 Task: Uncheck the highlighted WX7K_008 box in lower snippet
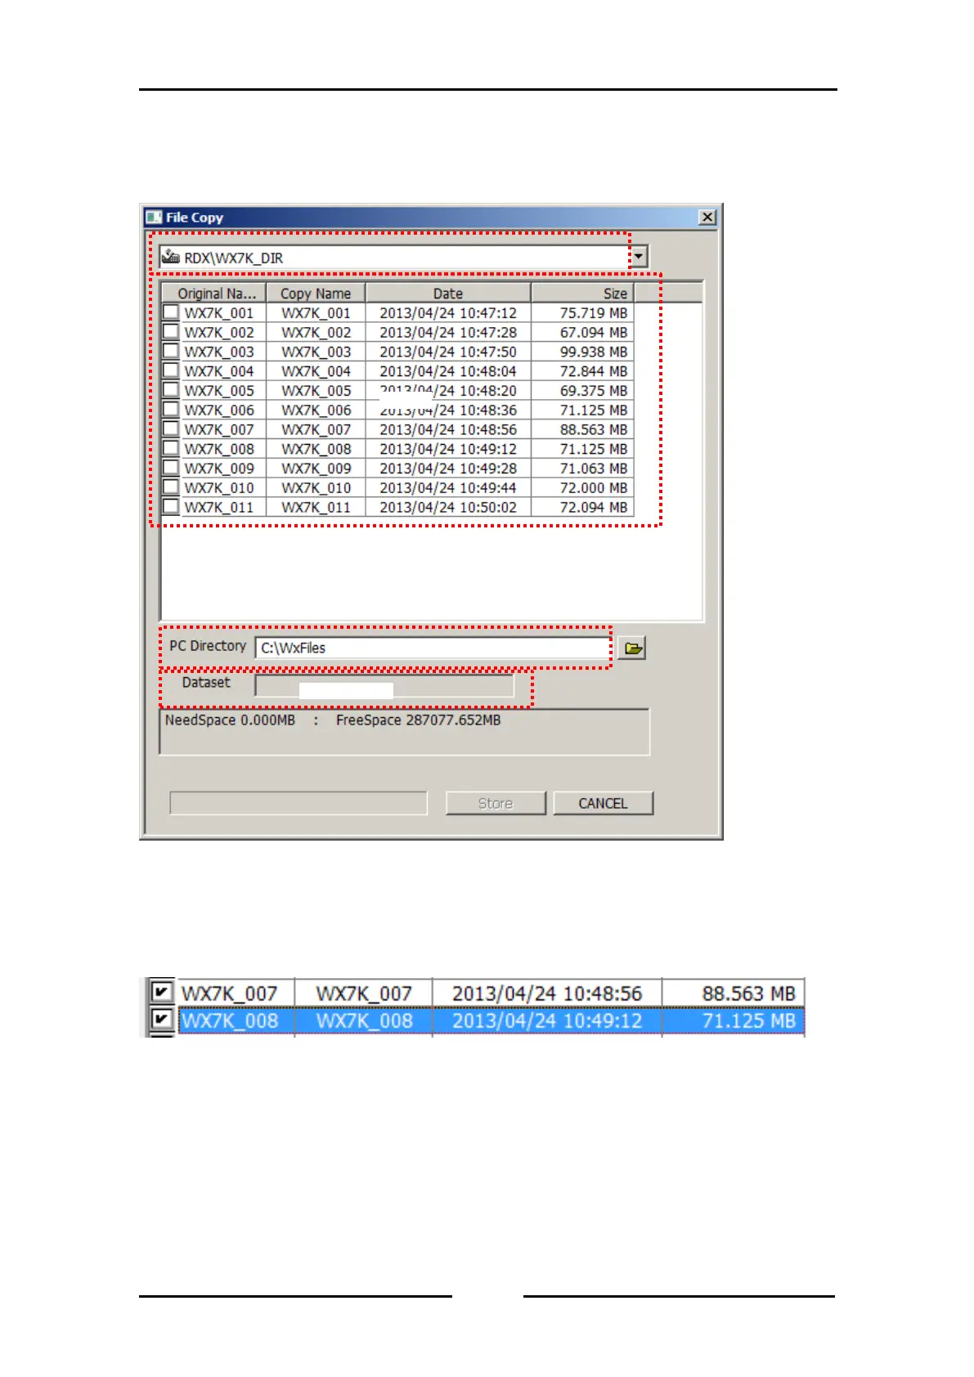pyautogui.click(x=163, y=1020)
